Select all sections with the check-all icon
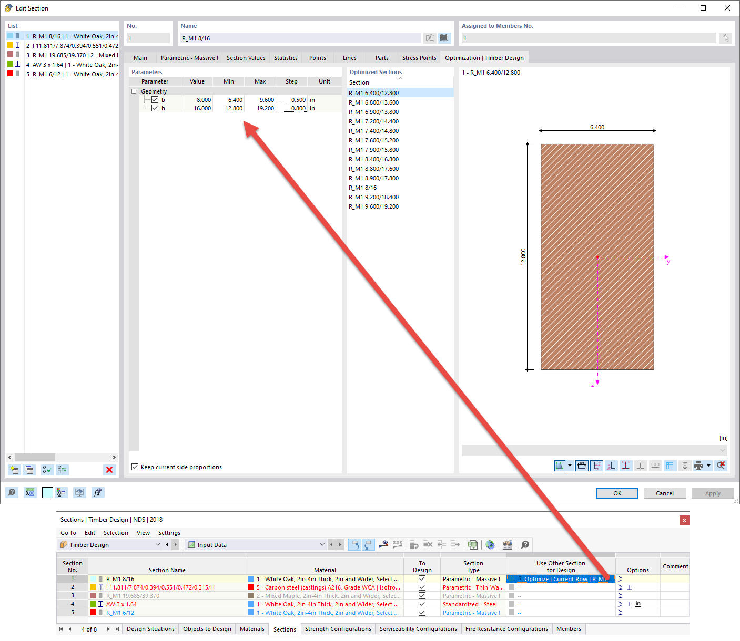 point(47,470)
